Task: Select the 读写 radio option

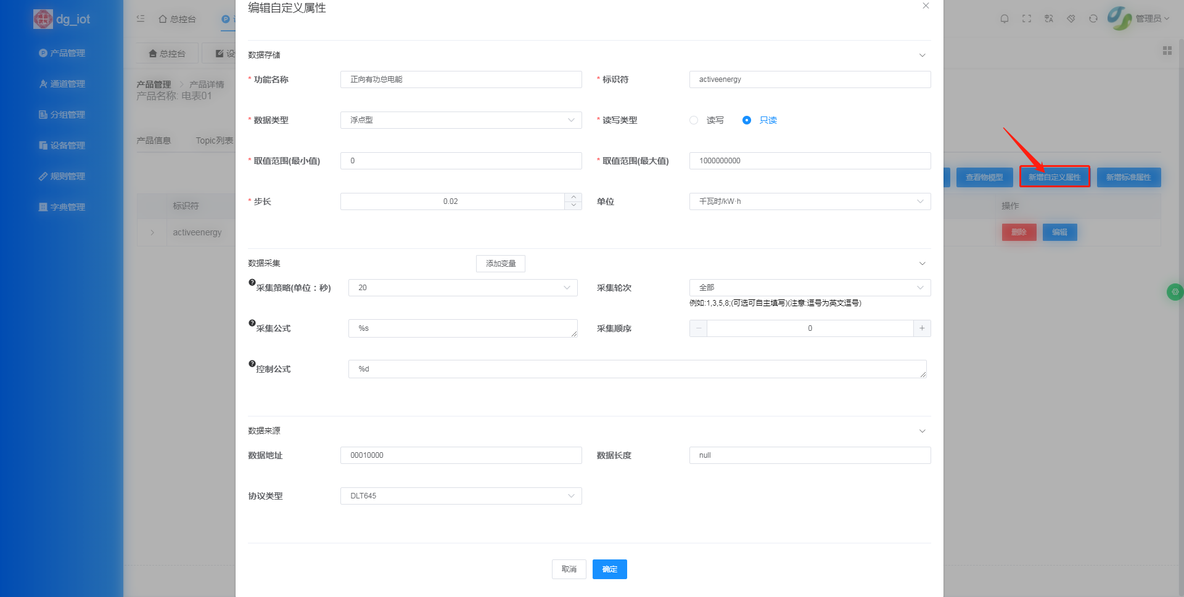Action: click(x=693, y=120)
